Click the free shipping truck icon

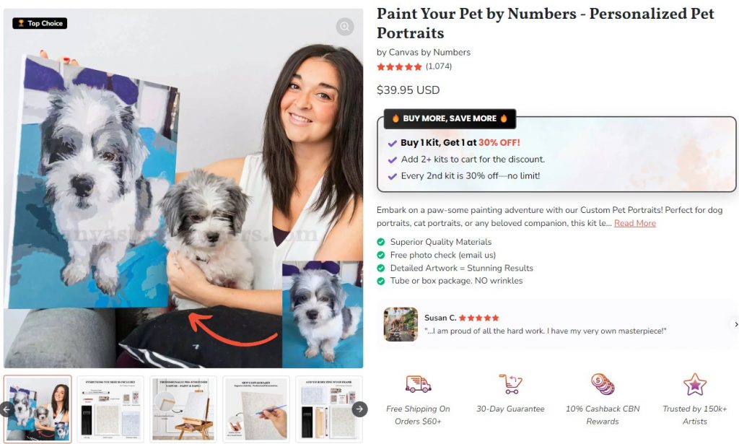tap(418, 384)
